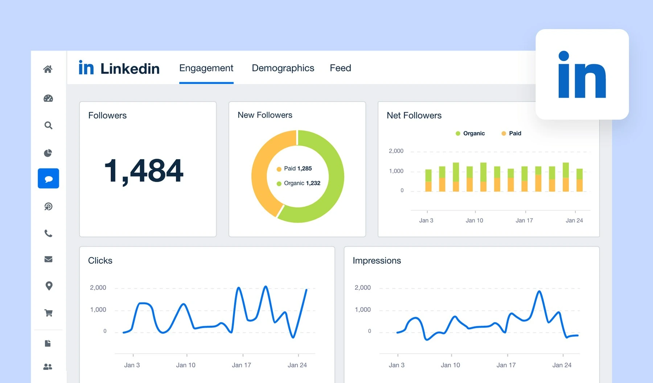The width and height of the screenshot is (653, 383).
Task: Click the Jan 3 label on the Clicks chart
Action: click(x=132, y=365)
